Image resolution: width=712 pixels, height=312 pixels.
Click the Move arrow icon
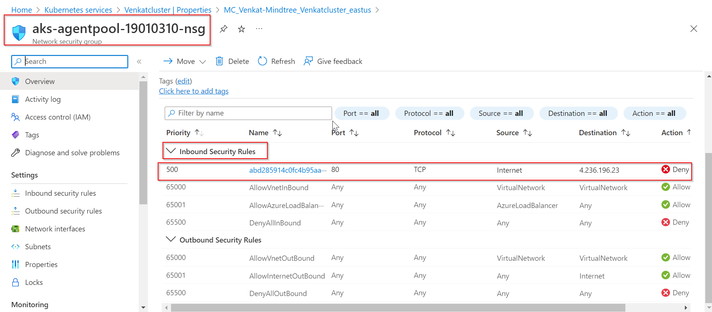tap(168, 61)
